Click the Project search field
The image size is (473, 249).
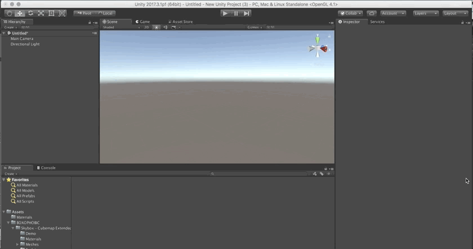pos(260,174)
